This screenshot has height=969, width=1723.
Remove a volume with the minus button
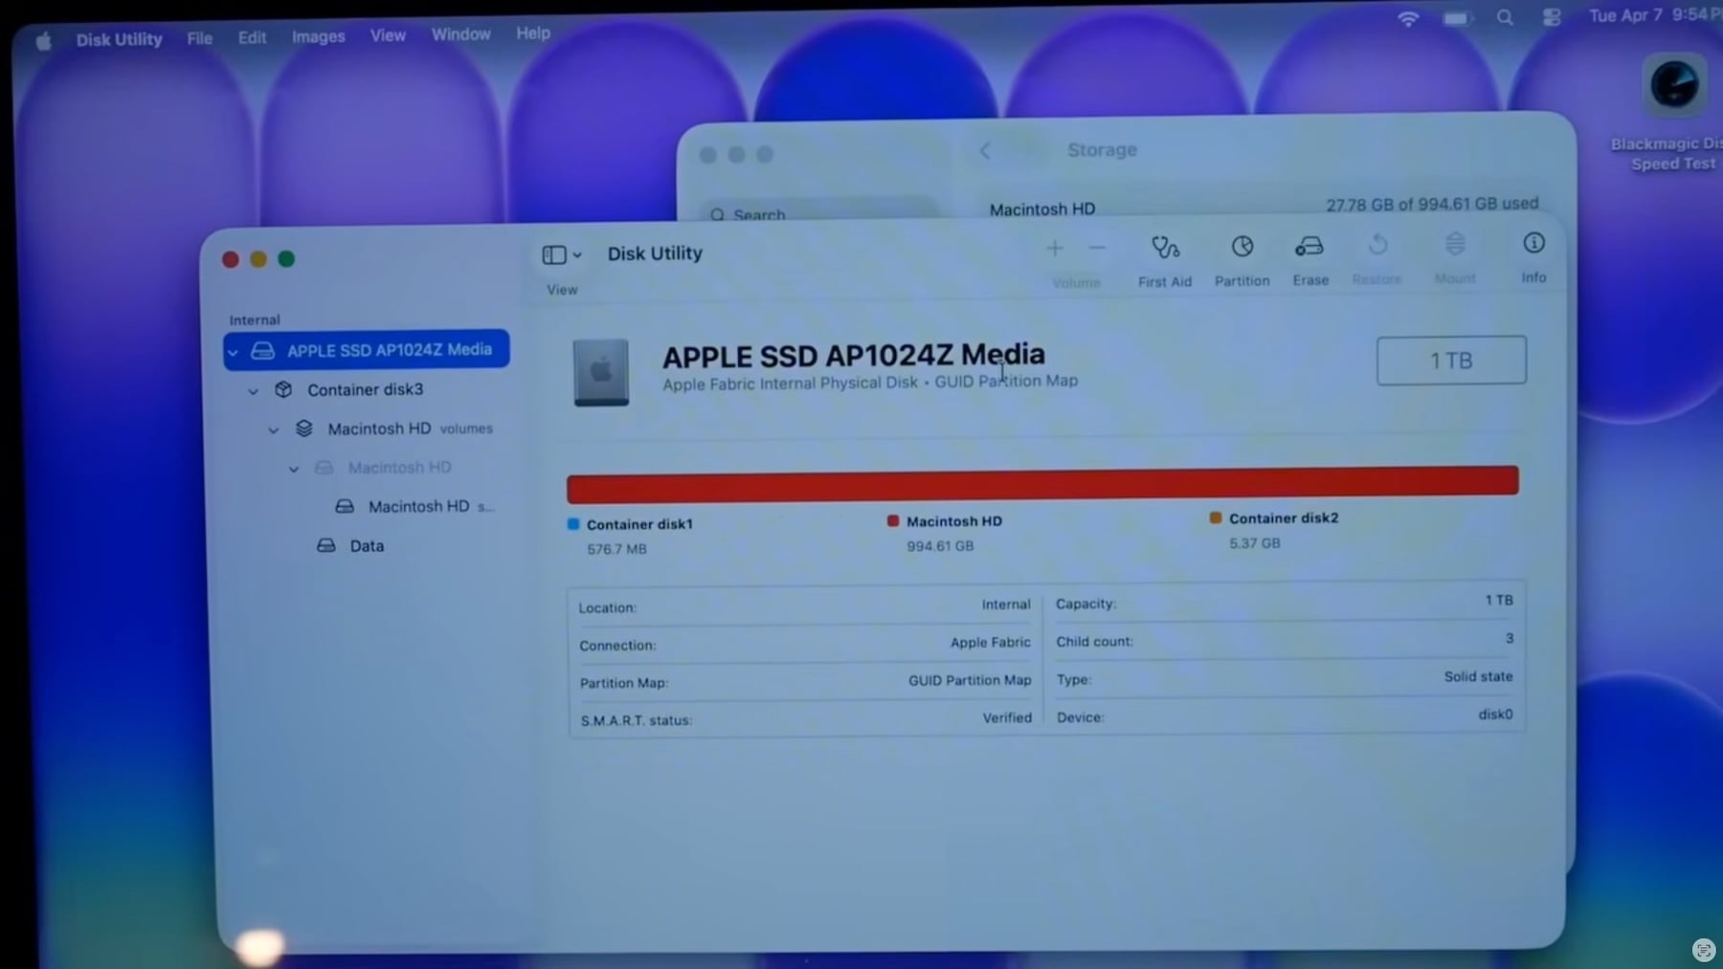click(x=1096, y=248)
